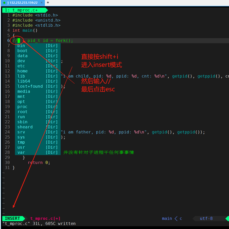This screenshot has width=229, height=229.
Task: Select the 132.232.233.159:22 session tab
Action: coord(23,3)
